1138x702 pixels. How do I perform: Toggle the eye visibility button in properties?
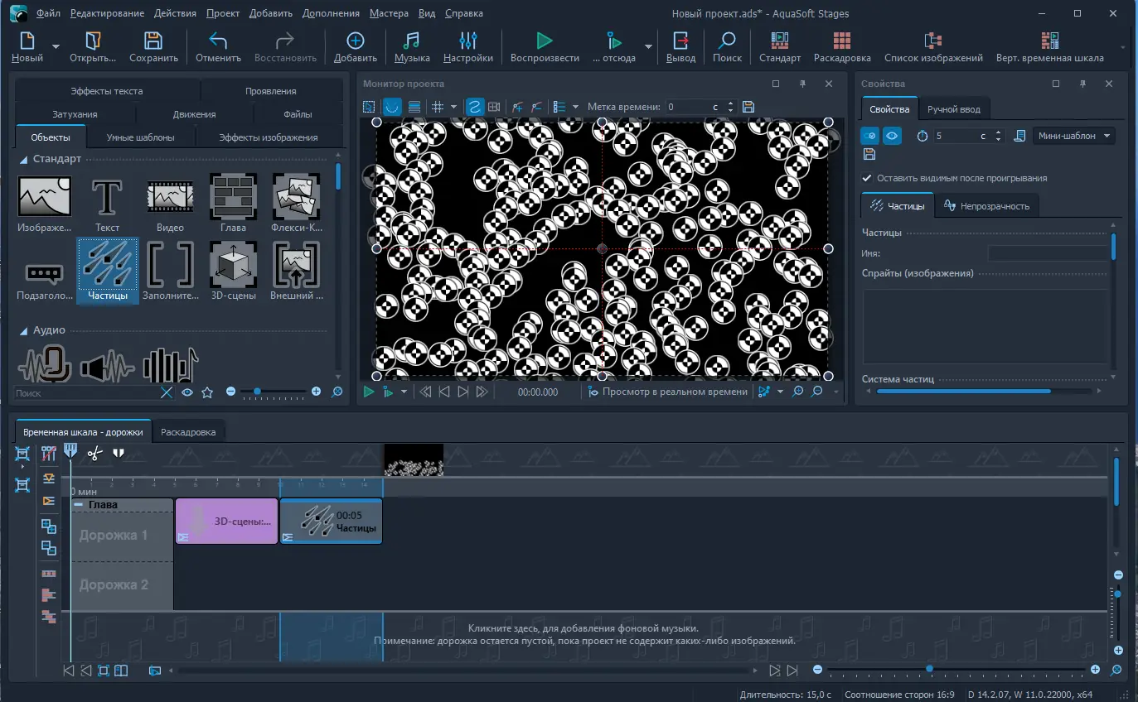point(892,136)
